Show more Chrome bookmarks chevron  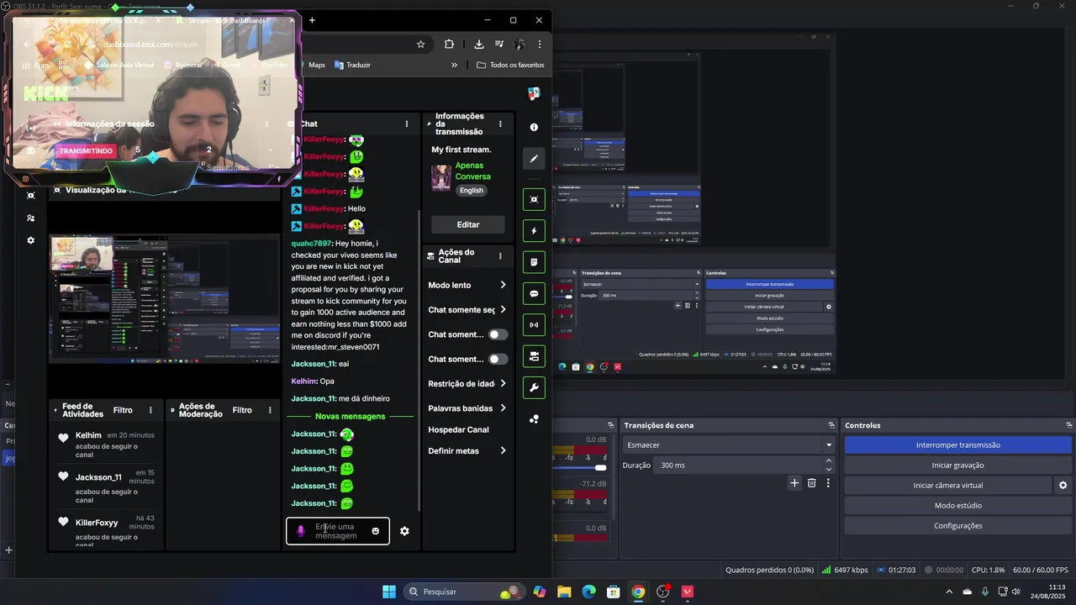tap(455, 65)
